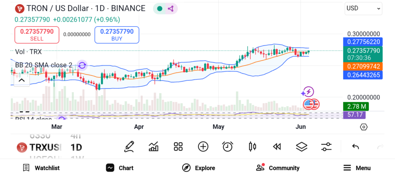This screenshot has width=395, height=177.
Task: Open the Watchlist tab
Action: [x=41, y=168]
